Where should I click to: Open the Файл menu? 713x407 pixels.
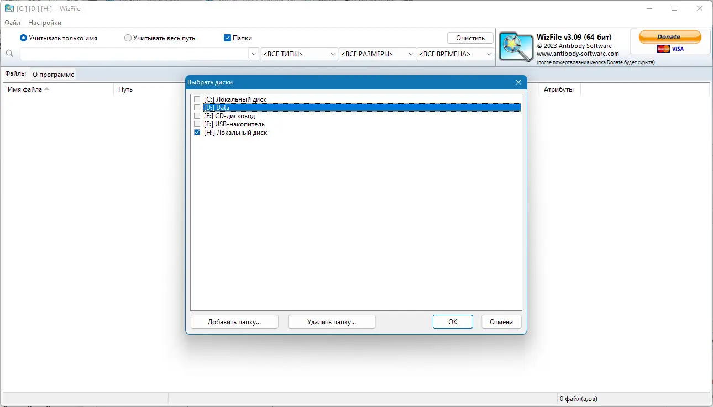tap(13, 23)
